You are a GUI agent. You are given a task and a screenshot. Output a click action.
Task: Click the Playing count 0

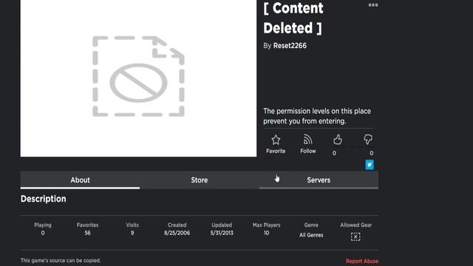[43, 233]
